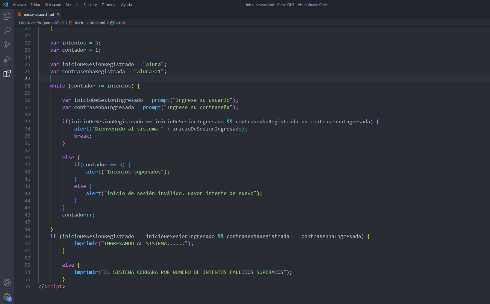The image size is (490, 304).
Task: Open the Terminal menu
Action: pyautogui.click(x=109, y=4)
